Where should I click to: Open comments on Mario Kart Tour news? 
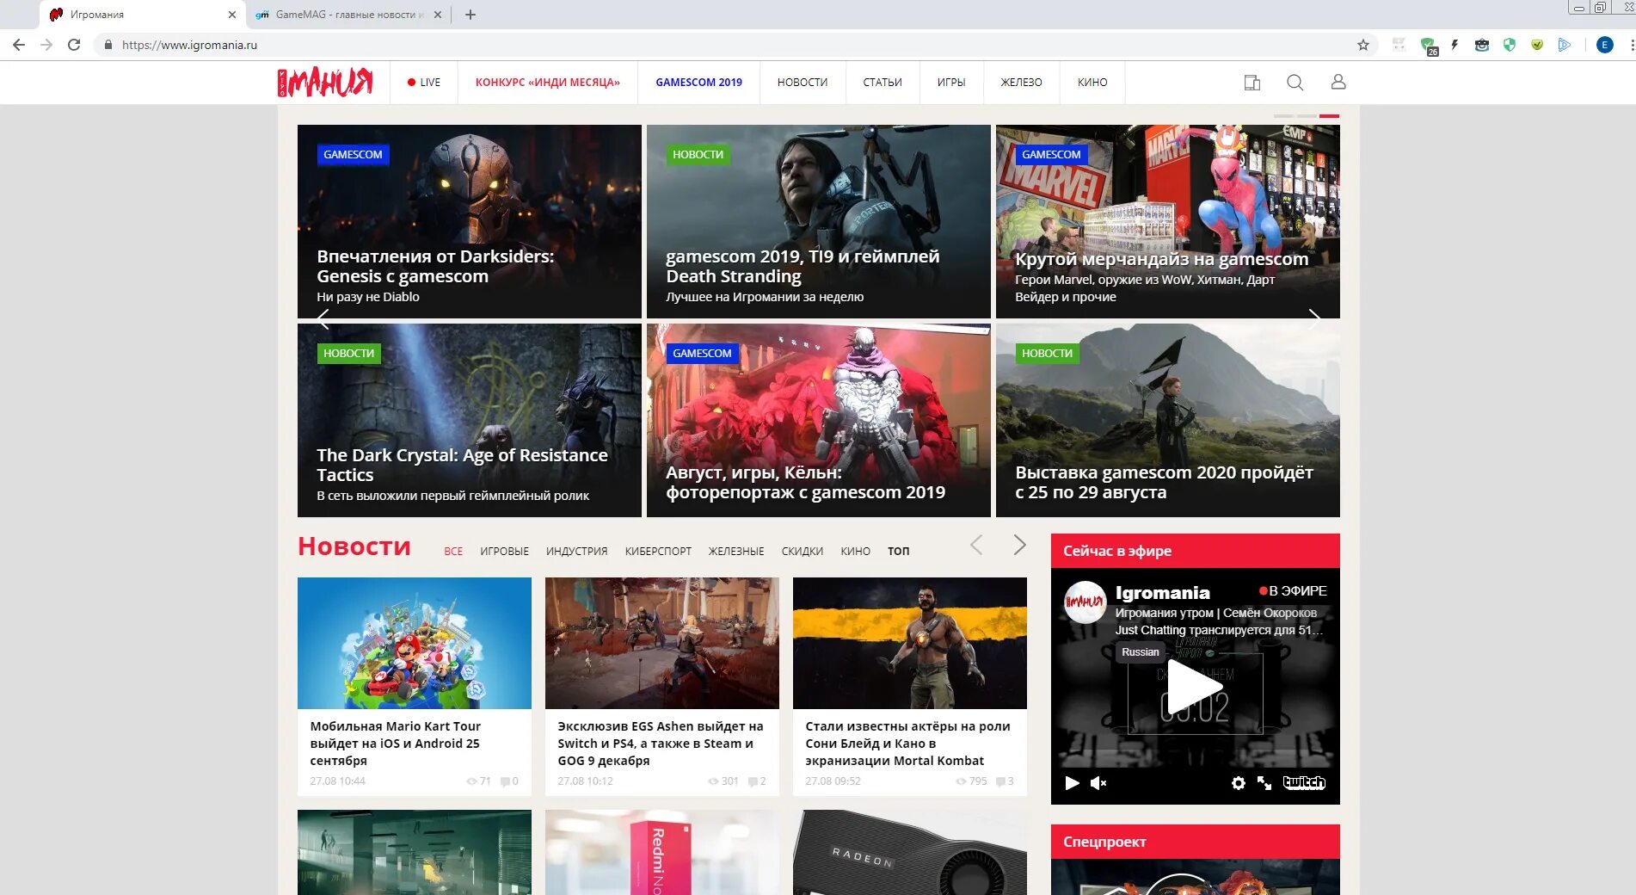coord(509,781)
